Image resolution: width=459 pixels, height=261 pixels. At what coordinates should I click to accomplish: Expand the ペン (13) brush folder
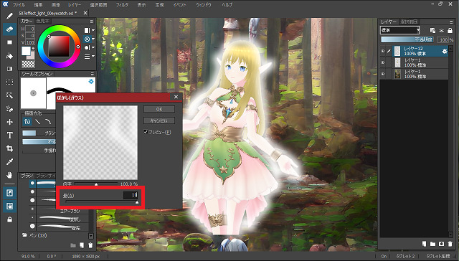coord(25,235)
